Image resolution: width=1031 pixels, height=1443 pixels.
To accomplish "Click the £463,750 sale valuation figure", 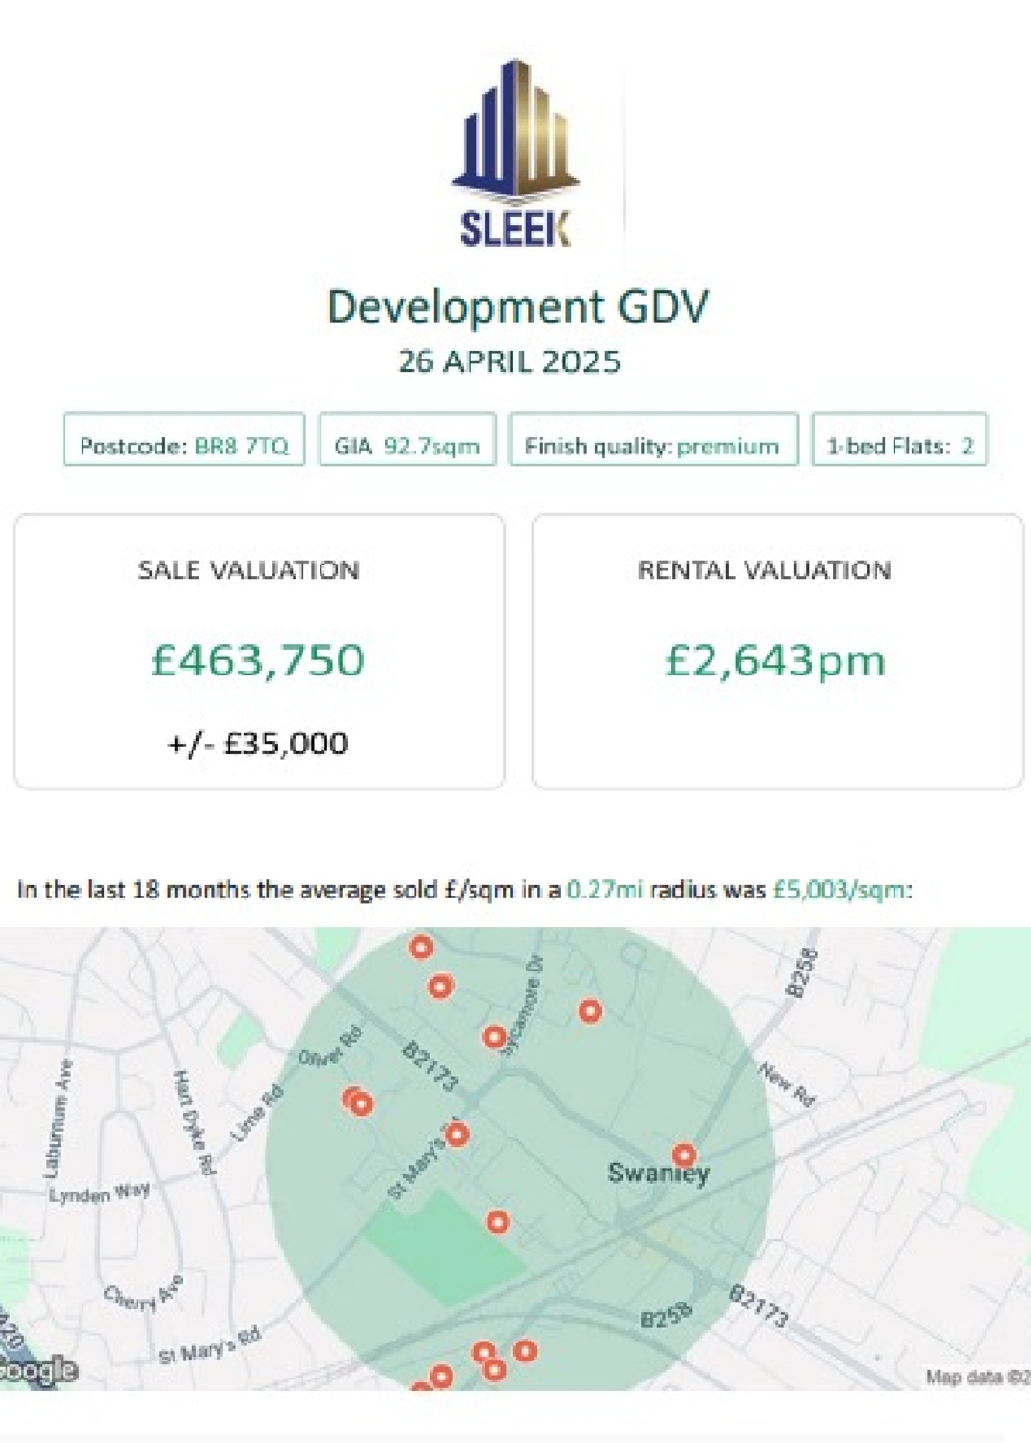I will tap(258, 660).
